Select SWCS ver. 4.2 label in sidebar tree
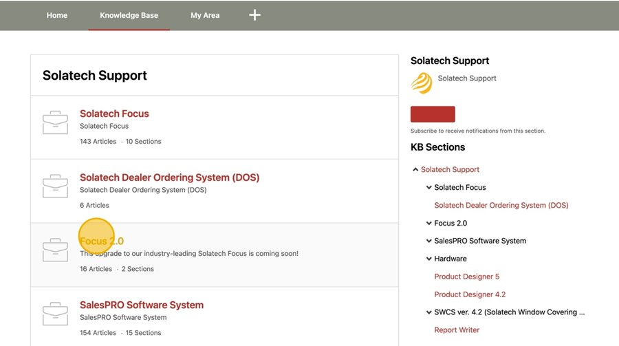Viewport: 619px width, 346px height. pyautogui.click(x=509, y=312)
